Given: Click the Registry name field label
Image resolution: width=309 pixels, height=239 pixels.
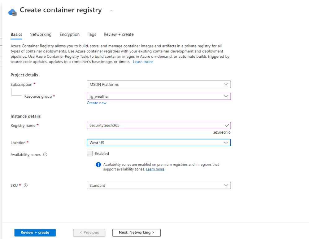Looking at the screenshot, I should coord(23,126).
